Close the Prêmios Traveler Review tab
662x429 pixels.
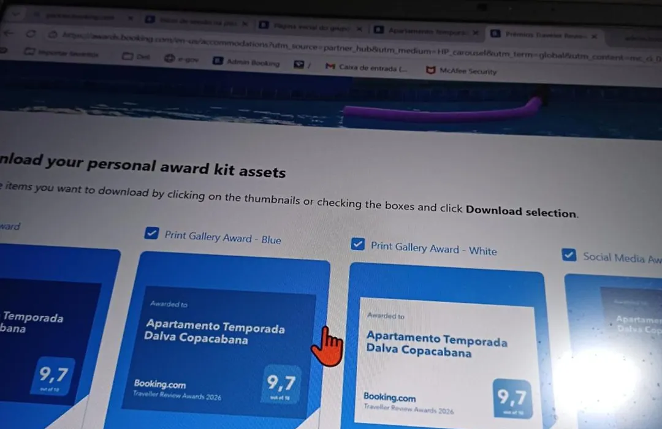tap(594, 37)
